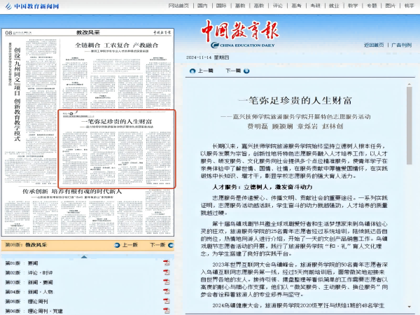The height and width of the screenshot is (315, 420).
Task: Select highlighted article 一笔弥足珍贵的人生财富 in page preview
Action: tap(117, 148)
